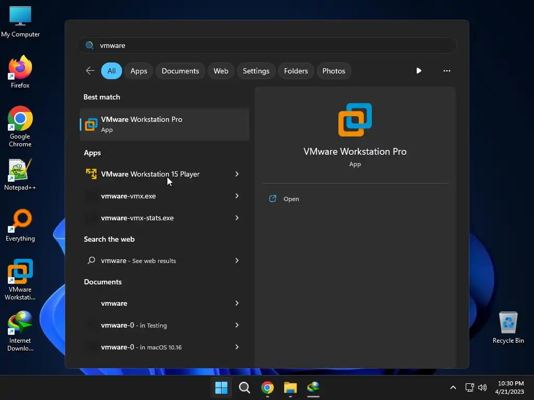The width and height of the screenshot is (534, 400).
Task: Click the Windows Start button
Action: click(221, 387)
